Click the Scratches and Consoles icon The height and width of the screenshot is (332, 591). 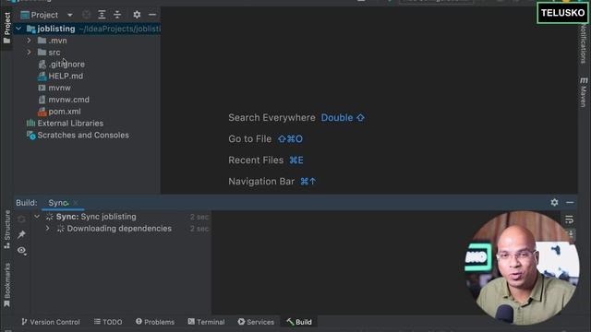pyautogui.click(x=30, y=136)
